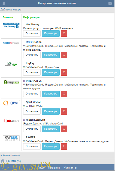This screenshot has width=115, height=171.
Task: Open the mail envelope icon in header
Action: [110, 3]
